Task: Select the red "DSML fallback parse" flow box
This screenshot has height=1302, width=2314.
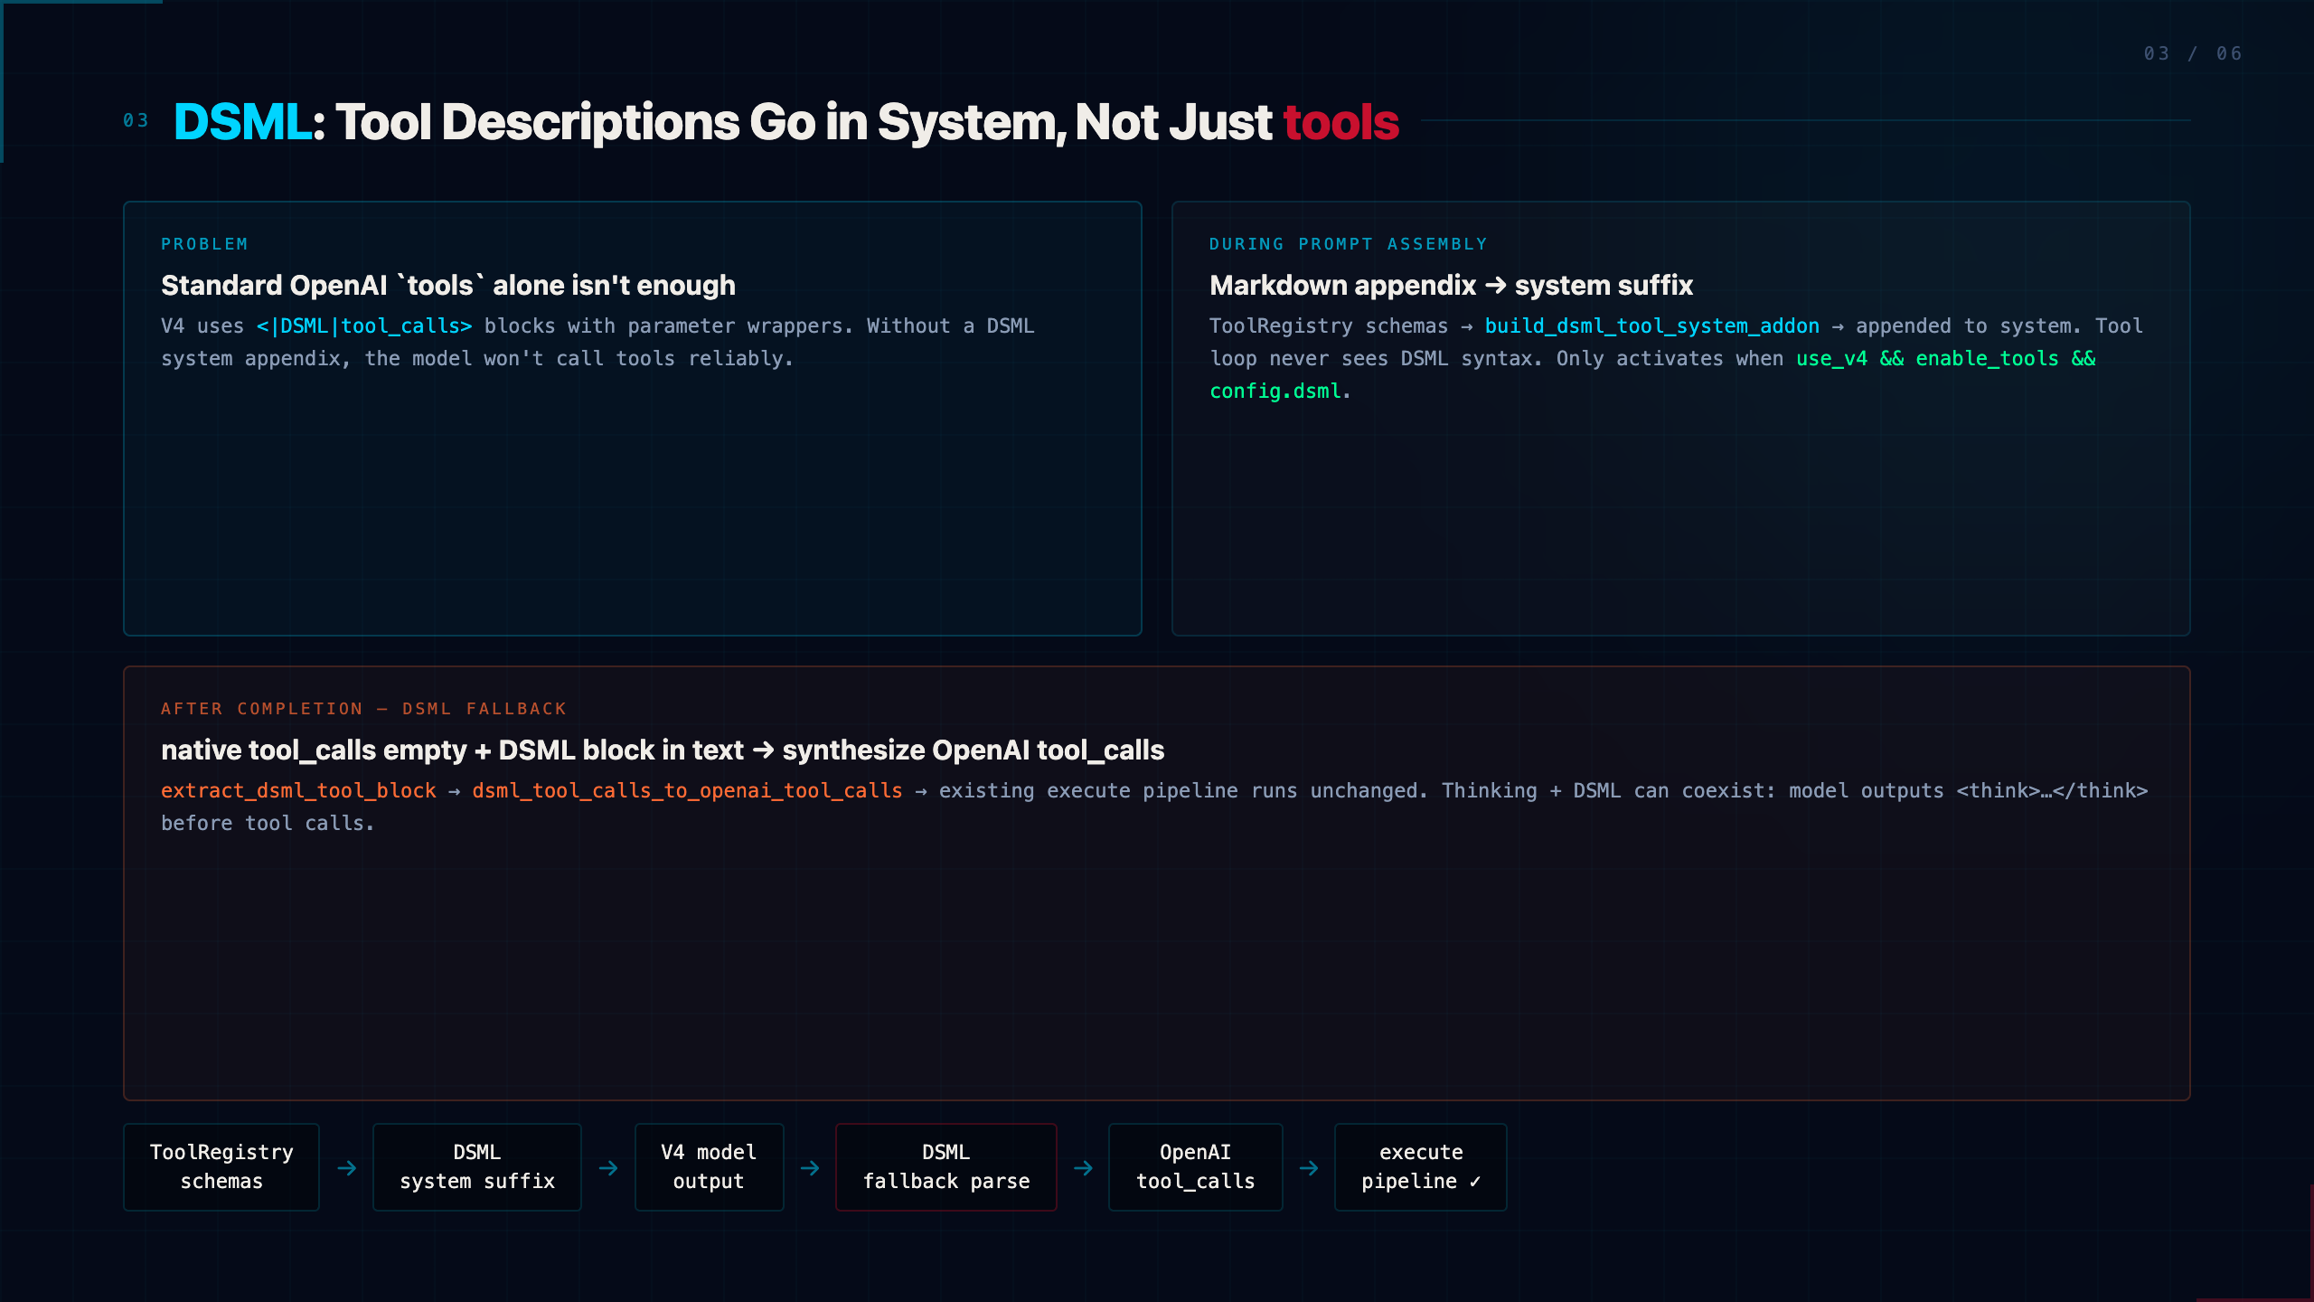Action: (946, 1166)
